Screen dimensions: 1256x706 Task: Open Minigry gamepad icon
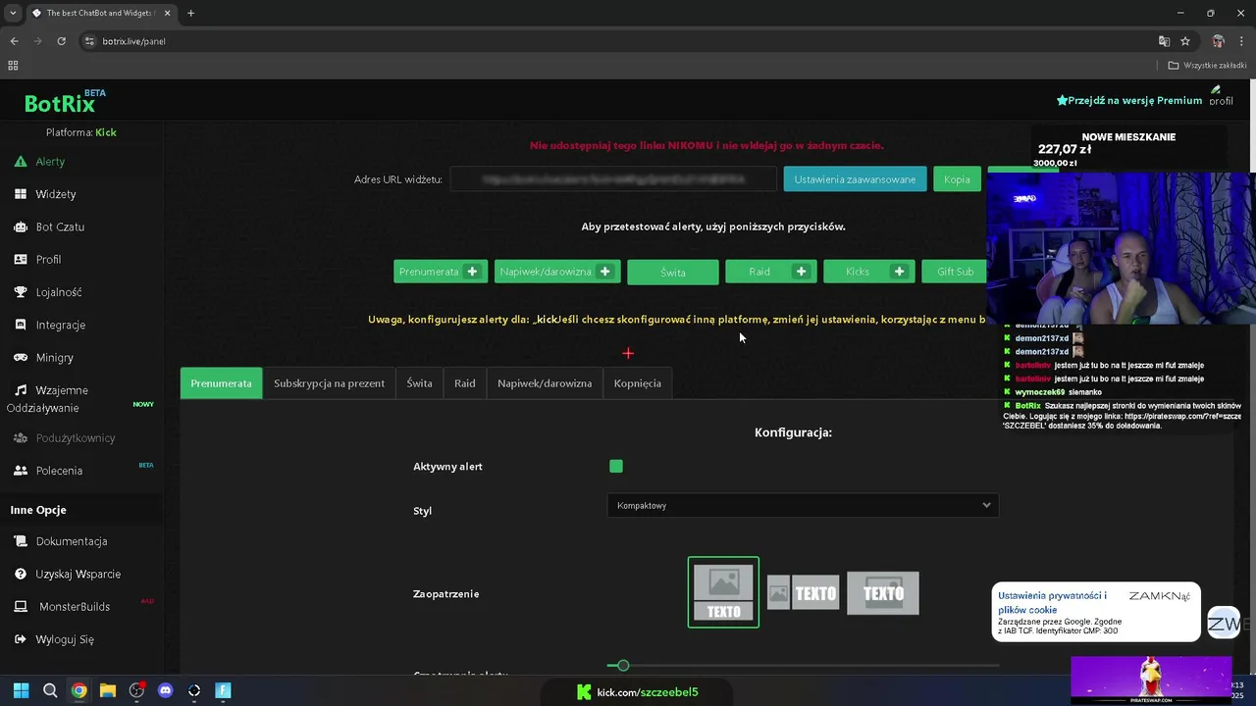21,358
